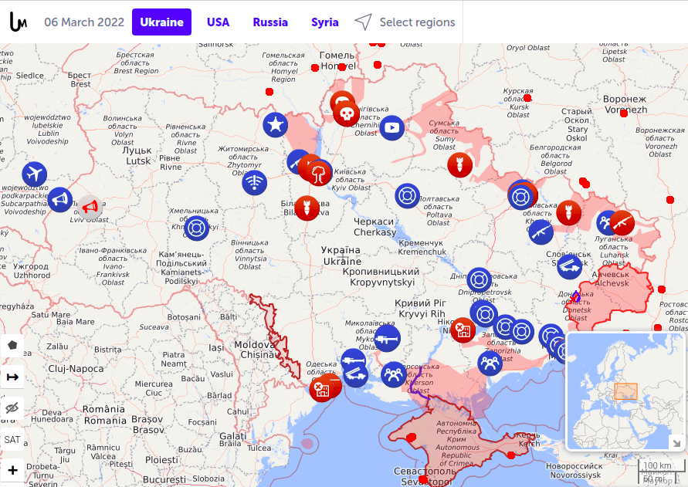This screenshot has width=688, height=487.
Task: Click the red explosion marker near Bila Tserkva
Action: (x=307, y=208)
